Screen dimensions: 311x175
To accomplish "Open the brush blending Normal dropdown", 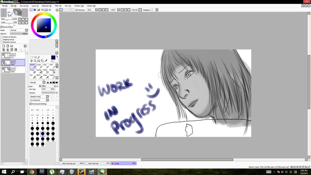I will click(x=37, y=82).
